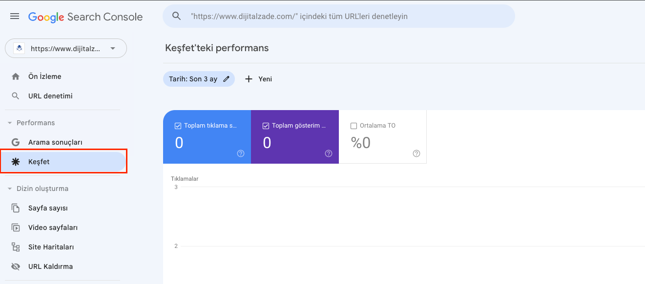
Task: Open the hamburger main menu
Action: (15, 17)
